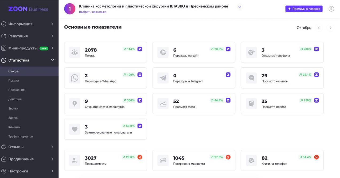Click the Yandex badge on the Посещаемость card
Viewport: 340px width, 178px height.
coord(139,157)
